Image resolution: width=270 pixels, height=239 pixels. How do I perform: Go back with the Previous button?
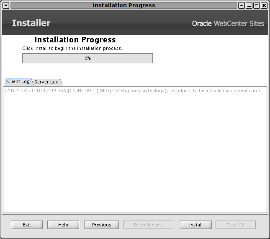click(x=101, y=225)
